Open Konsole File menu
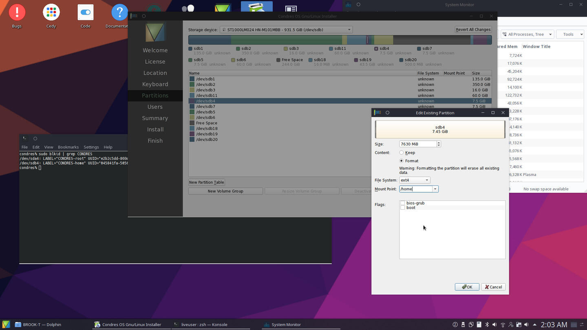The image size is (587, 330). pyautogui.click(x=24, y=147)
